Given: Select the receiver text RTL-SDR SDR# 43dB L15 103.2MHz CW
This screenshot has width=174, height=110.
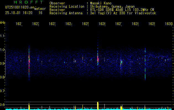Looking at the screenshot, I should click(122, 10).
